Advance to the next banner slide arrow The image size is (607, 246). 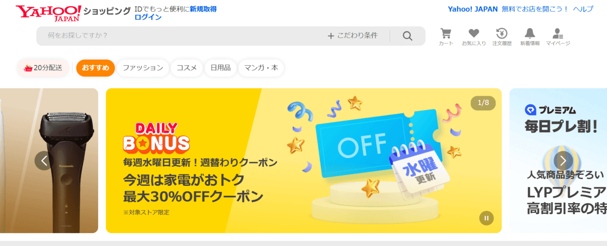(x=563, y=161)
